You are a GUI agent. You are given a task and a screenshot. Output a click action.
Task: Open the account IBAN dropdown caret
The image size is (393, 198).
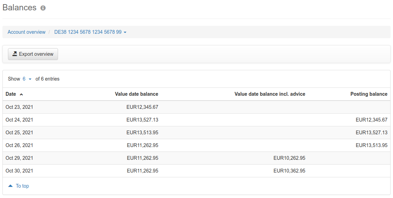pyautogui.click(x=125, y=32)
